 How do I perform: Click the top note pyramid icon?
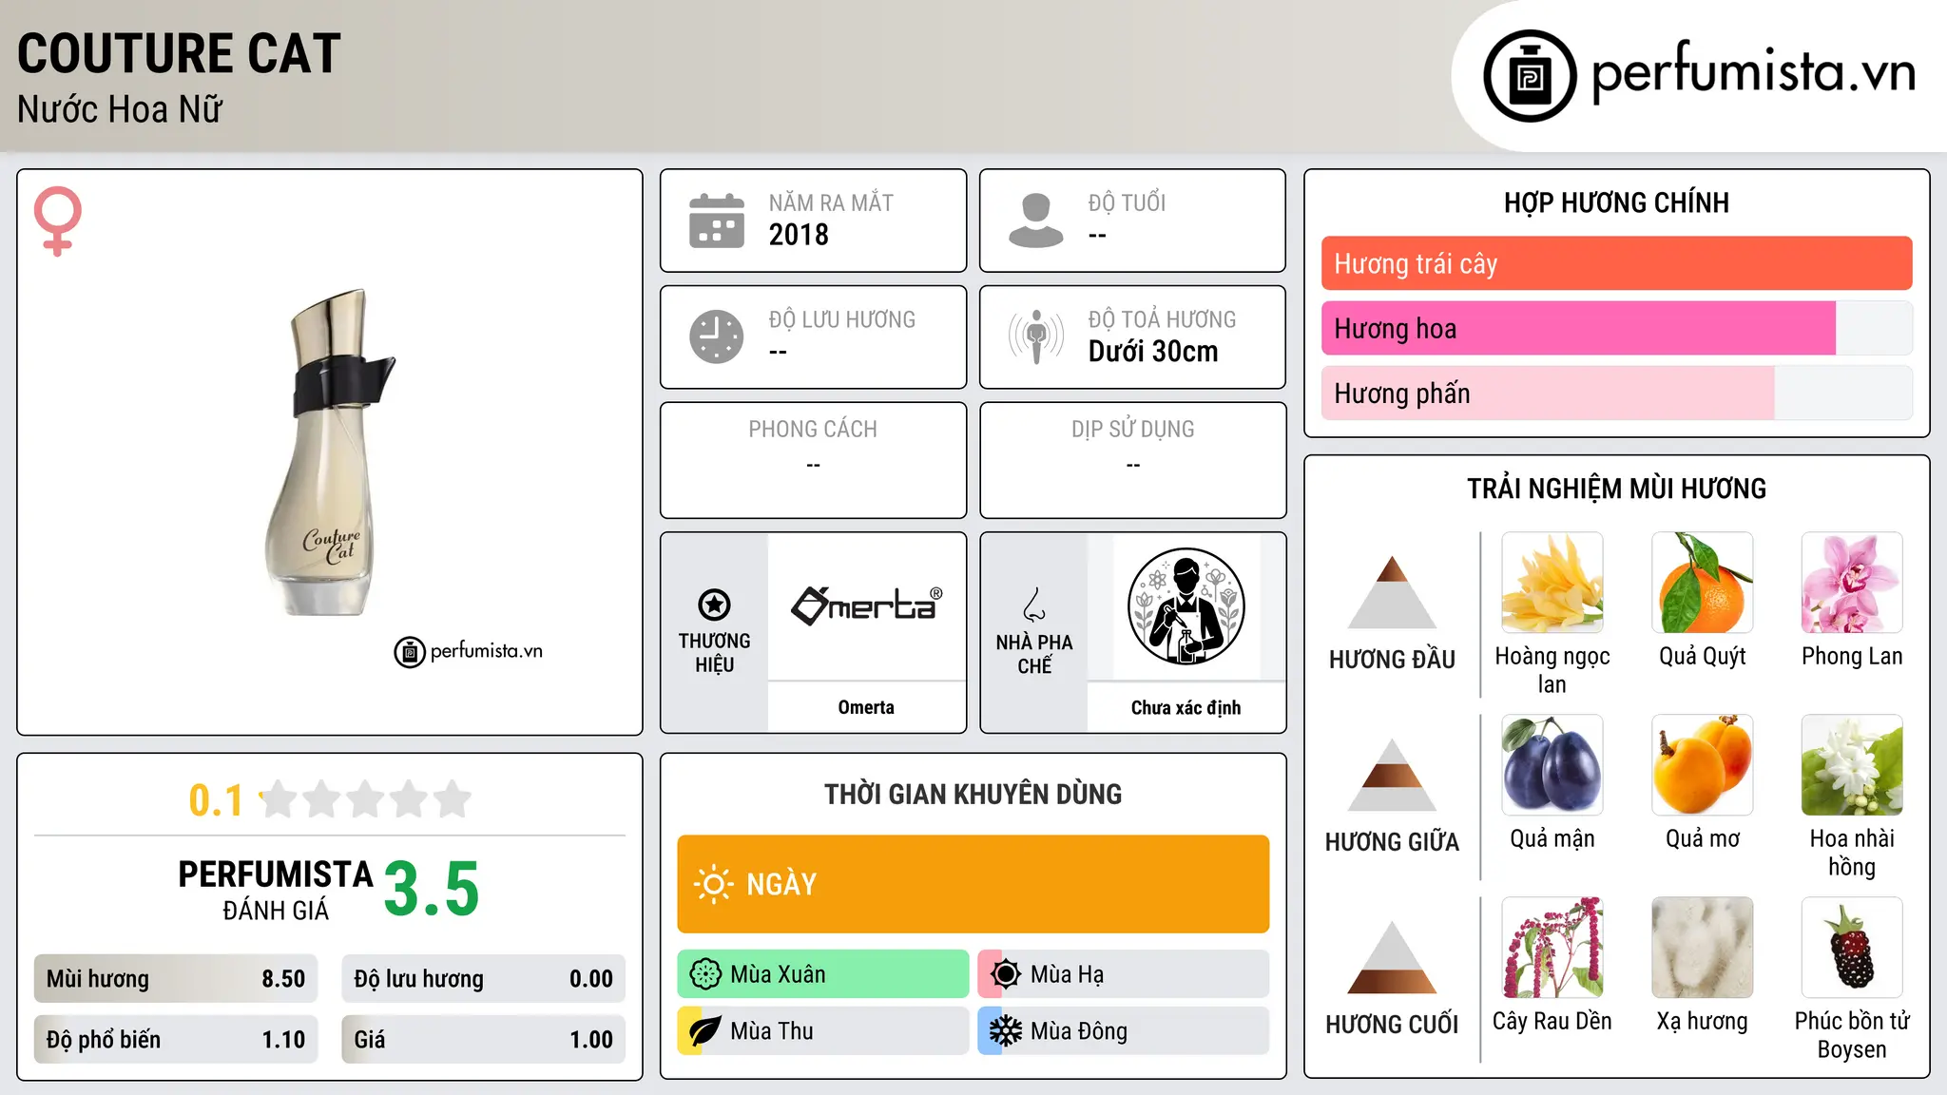point(1392,592)
